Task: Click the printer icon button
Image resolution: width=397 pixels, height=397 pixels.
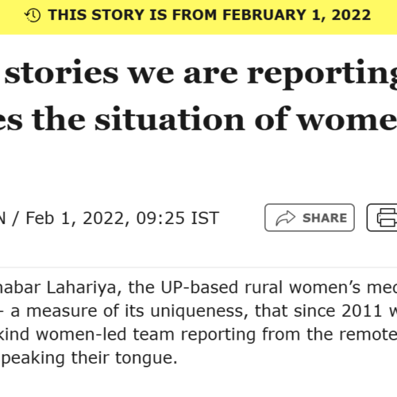Action: click(387, 218)
